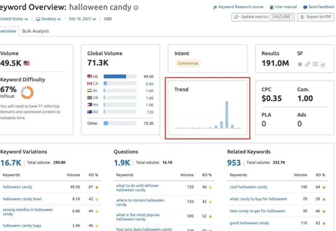Open the halloween candy bags keyword

22,225
